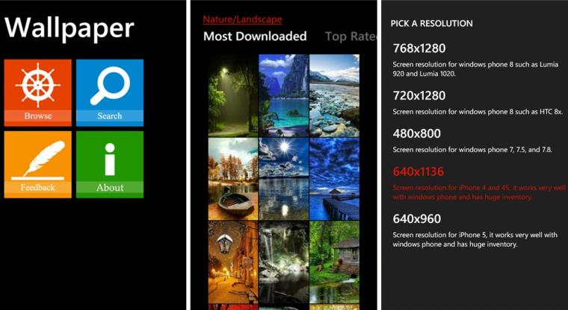Screen dimensions: 568x310
Task: Select the 480x800 resolution
Action: pyautogui.click(x=416, y=133)
